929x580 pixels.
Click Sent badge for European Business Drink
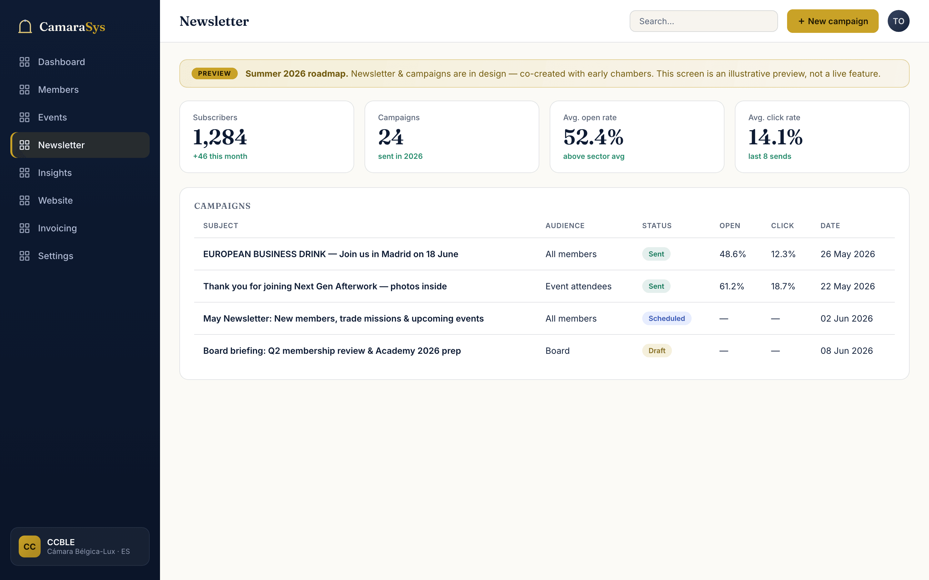click(x=656, y=254)
